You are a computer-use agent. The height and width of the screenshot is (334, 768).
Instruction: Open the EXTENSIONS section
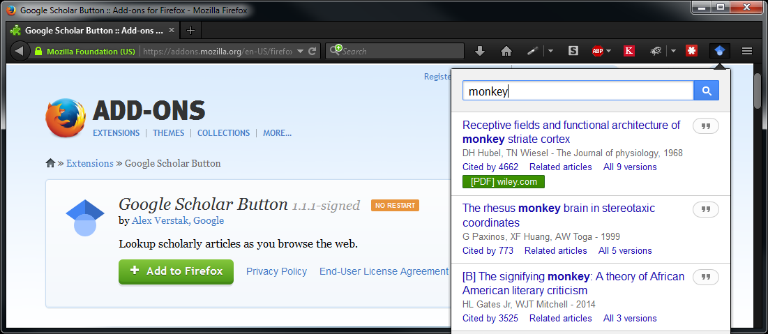(x=116, y=132)
